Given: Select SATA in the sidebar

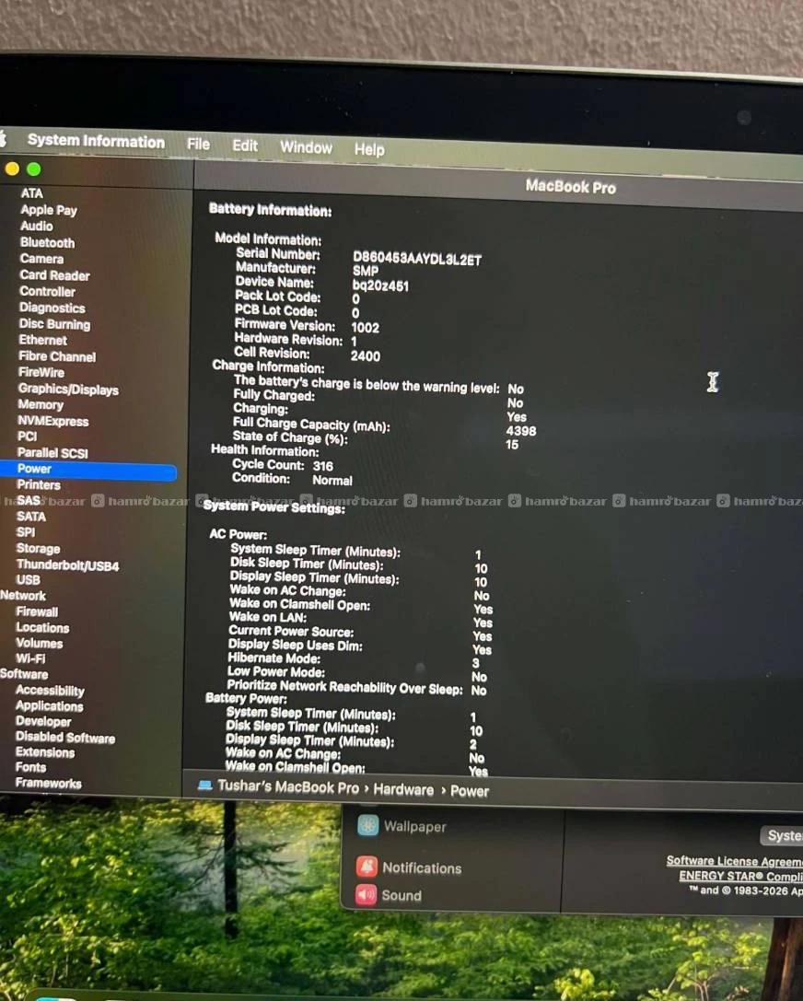Looking at the screenshot, I should click(30, 517).
